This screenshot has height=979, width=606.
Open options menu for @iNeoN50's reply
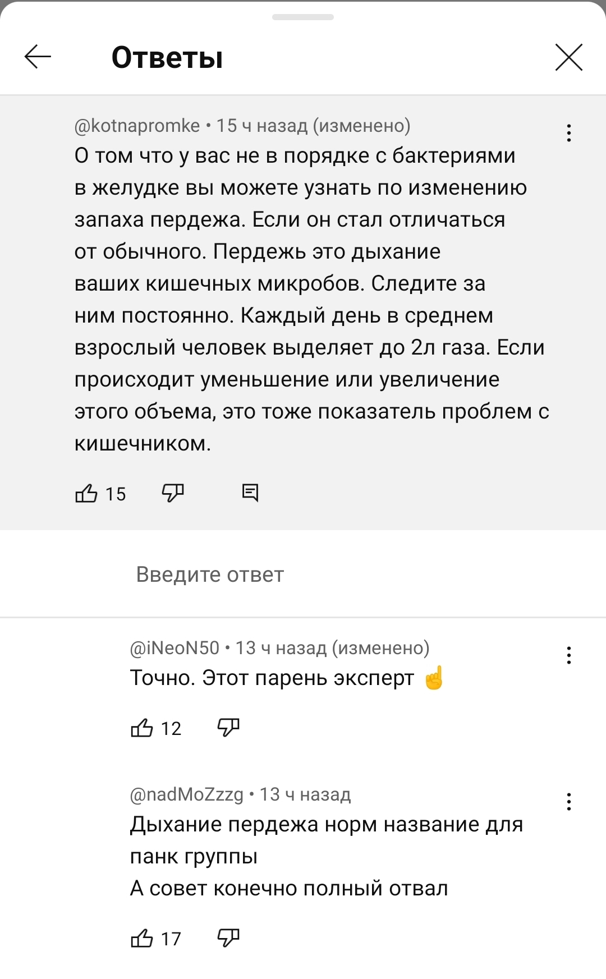(568, 655)
